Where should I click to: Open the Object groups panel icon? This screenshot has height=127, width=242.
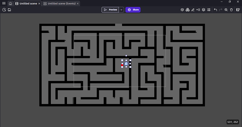(x=188, y=10)
